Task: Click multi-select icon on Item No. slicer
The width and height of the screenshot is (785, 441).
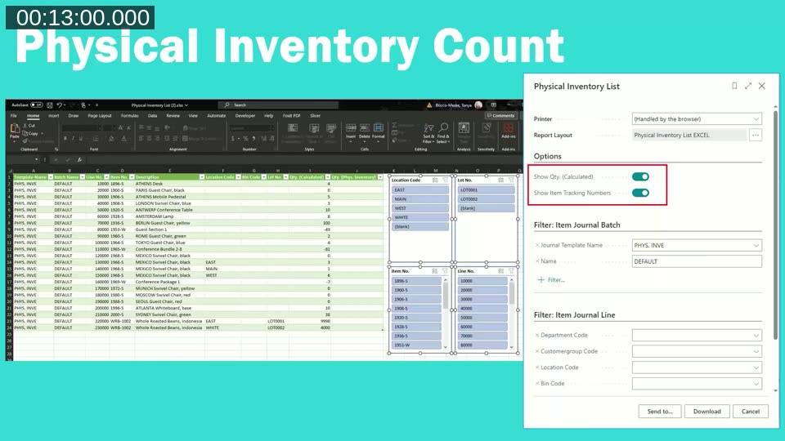Action: (434, 271)
